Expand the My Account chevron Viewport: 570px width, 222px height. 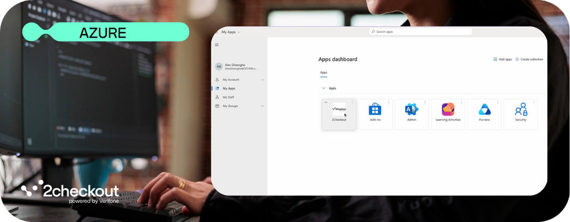tap(262, 80)
